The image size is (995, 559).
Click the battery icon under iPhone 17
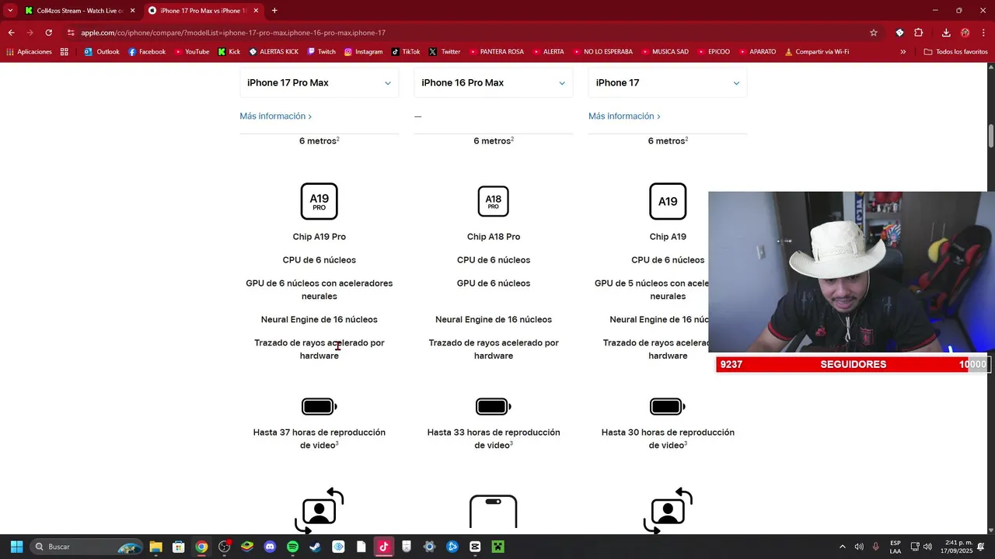pyautogui.click(x=667, y=406)
